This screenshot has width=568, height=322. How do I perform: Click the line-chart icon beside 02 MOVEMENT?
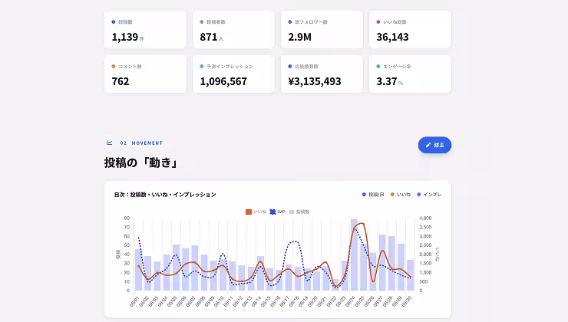coord(110,143)
